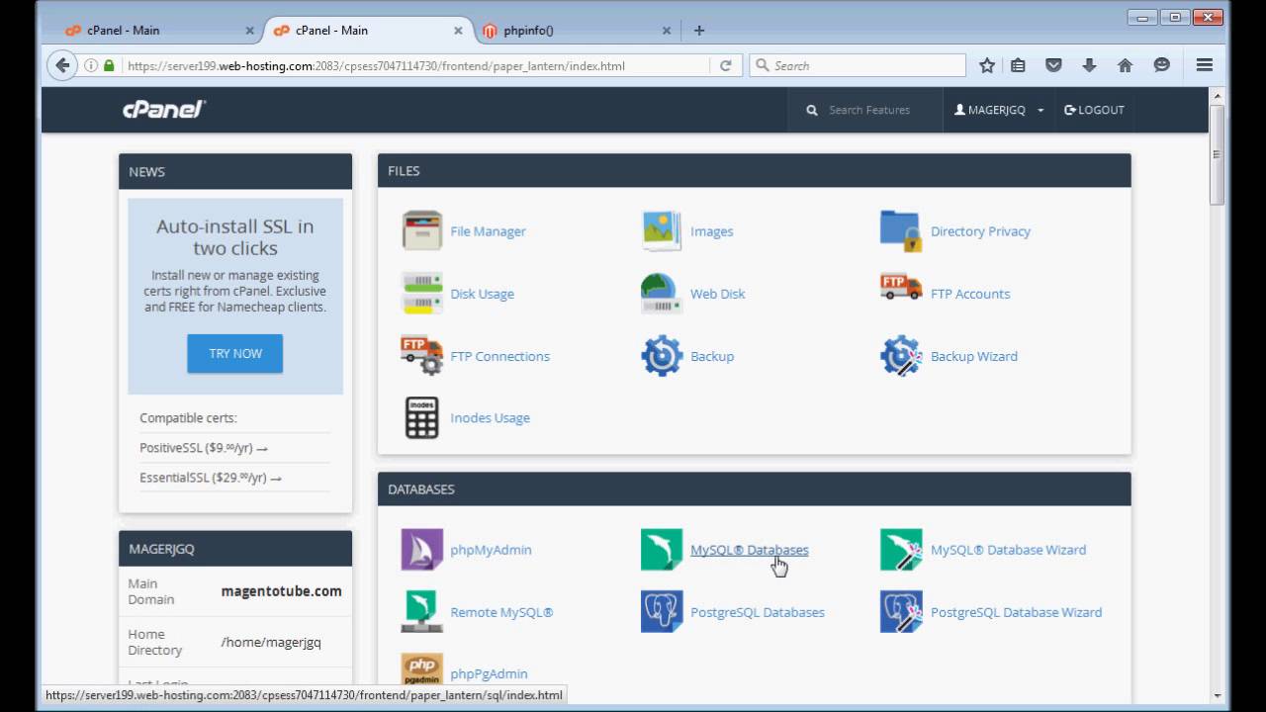Open the Directory Privacy folder icon
This screenshot has width=1266, height=712.
pos(901,230)
